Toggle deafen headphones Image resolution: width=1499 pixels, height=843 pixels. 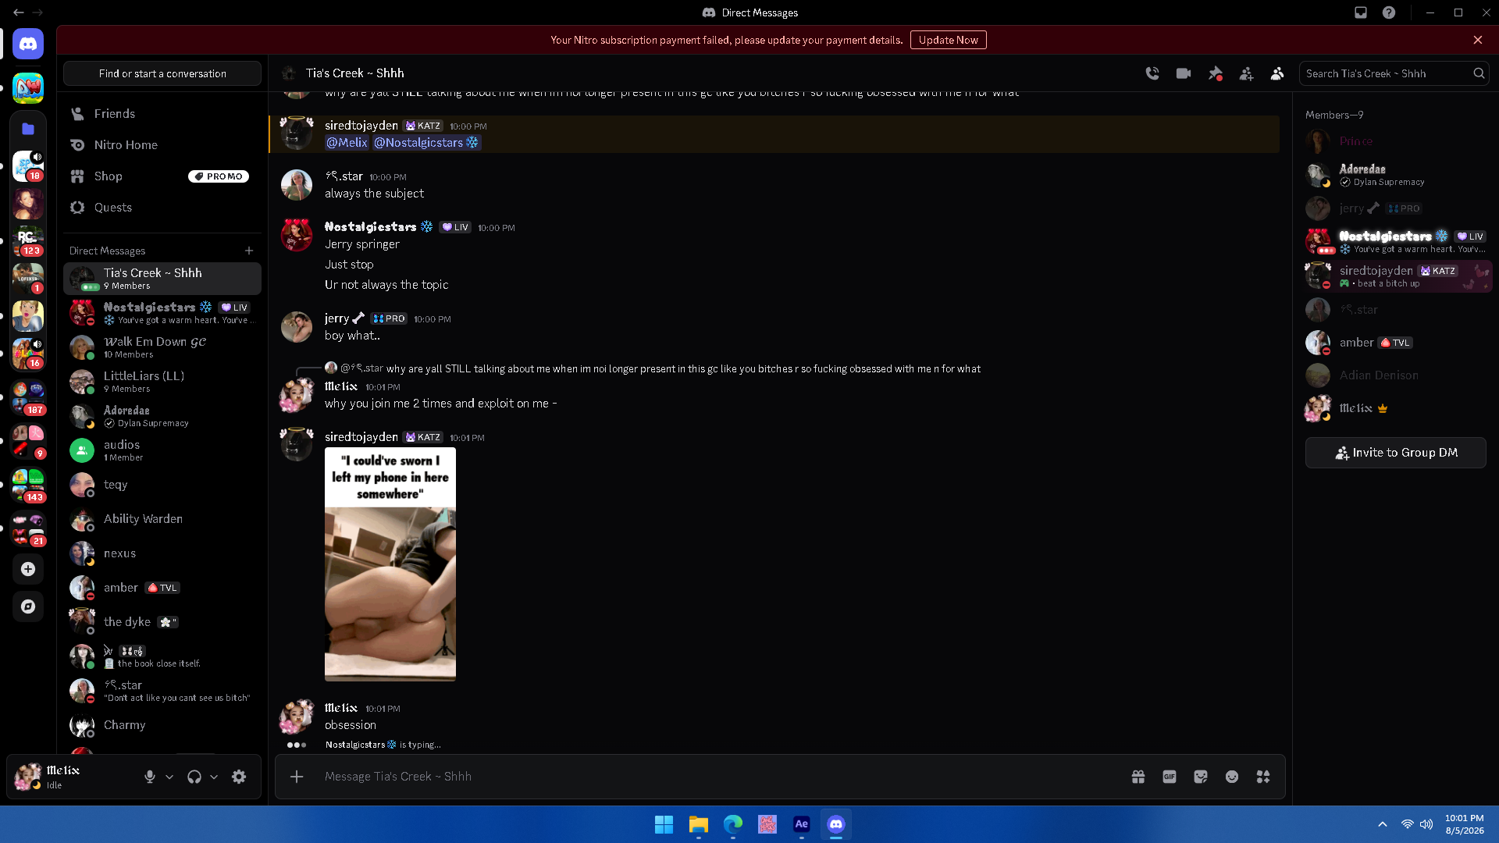[194, 777]
